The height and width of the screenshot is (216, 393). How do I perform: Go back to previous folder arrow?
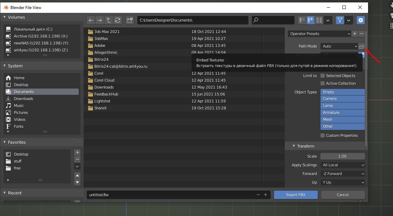coord(91,20)
